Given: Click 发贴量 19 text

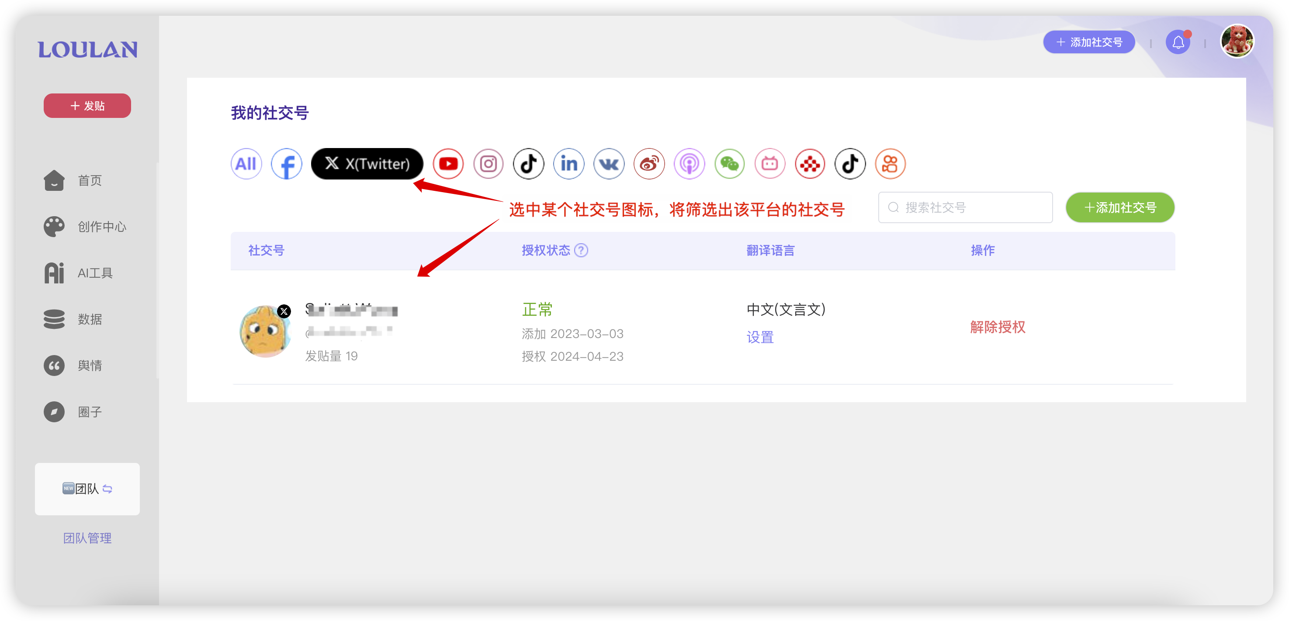Looking at the screenshot, I should [x=331, y=356].
